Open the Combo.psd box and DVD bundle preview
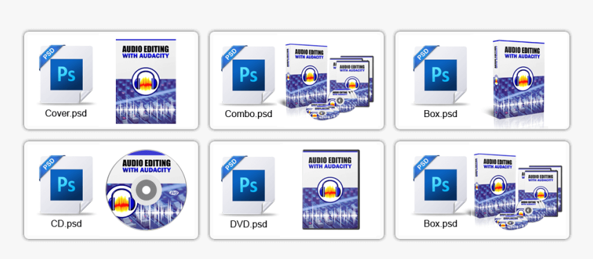This screenshot has height=259, width=593. [x=329, y=82]
